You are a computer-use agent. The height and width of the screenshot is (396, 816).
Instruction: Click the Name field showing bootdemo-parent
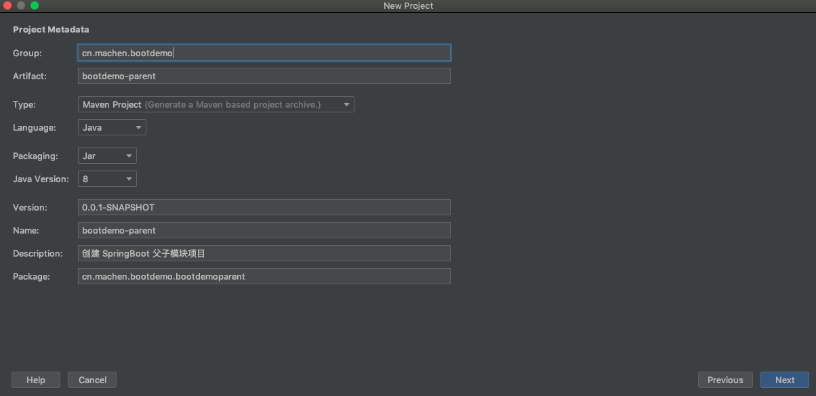pos(264,230)
